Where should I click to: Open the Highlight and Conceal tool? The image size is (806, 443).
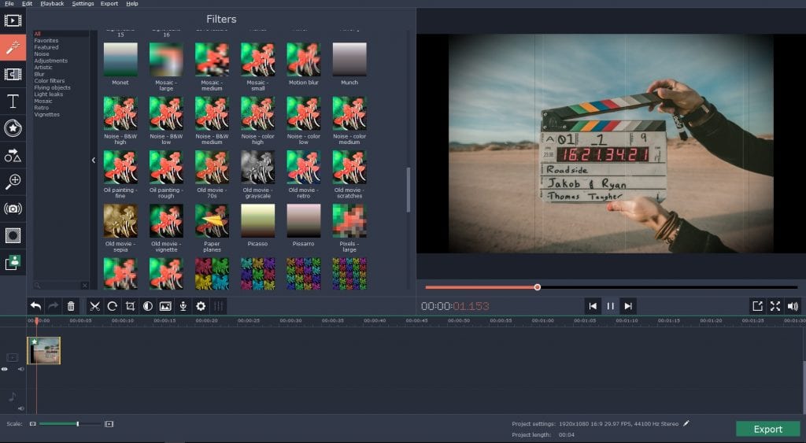pyautogui.click(x=13, y=235)
